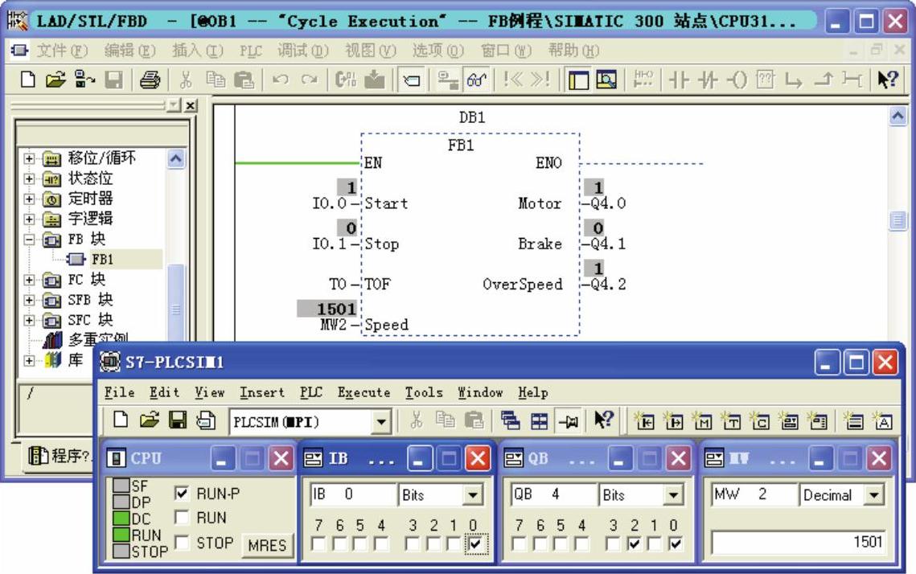This screenshot has width=916, height=574.
Task: Insert a counter view in PLCSIM
Action: [759, 420]
